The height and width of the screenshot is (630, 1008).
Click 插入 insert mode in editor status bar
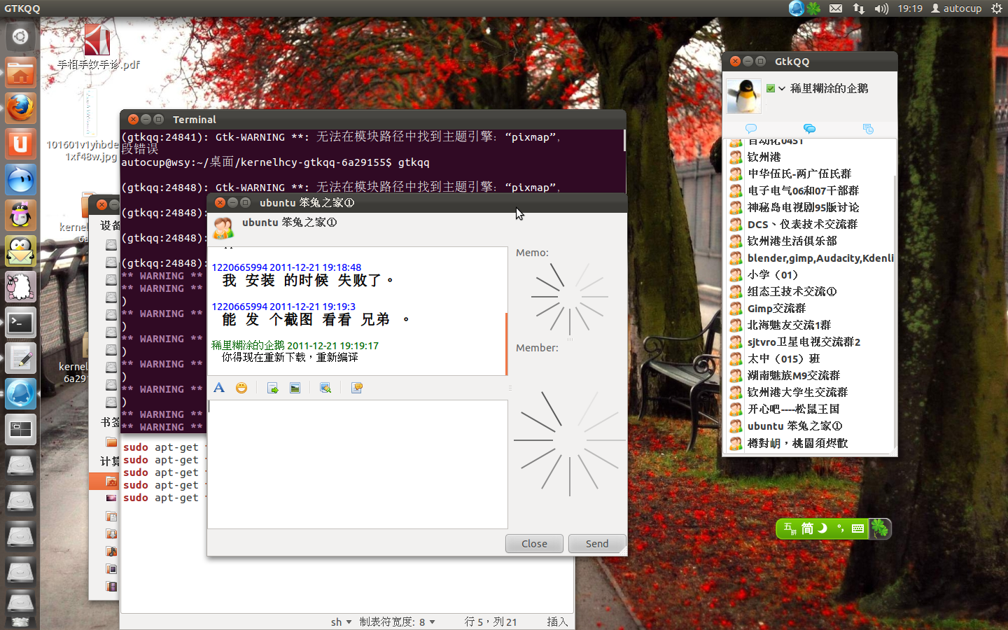point(557,622)
